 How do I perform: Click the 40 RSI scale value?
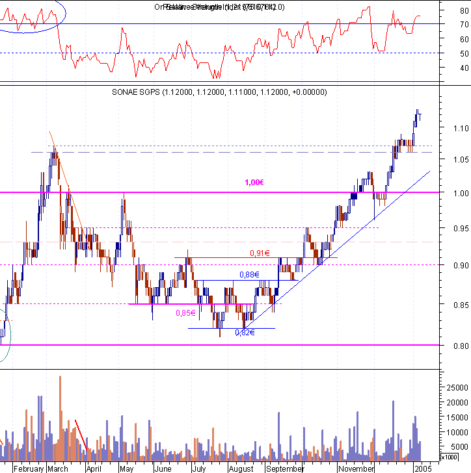pyautogui.click(x=464, y=68)
